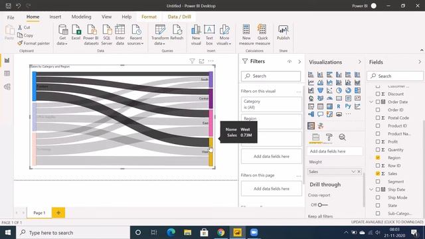Open the Format paint roller tab

(329, 137)
